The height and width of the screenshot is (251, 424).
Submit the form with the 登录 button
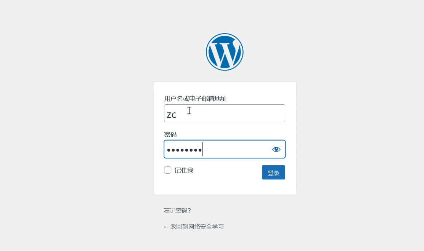click(273, 173)
